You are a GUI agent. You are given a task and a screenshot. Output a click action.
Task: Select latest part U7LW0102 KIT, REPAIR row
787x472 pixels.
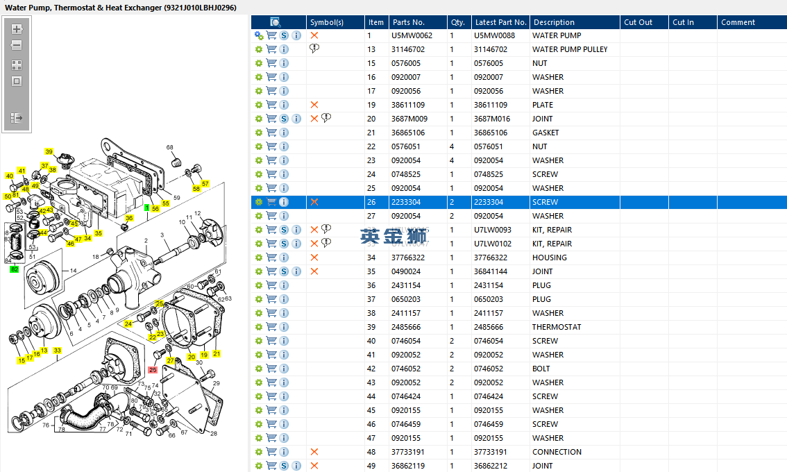click(492, 244)
